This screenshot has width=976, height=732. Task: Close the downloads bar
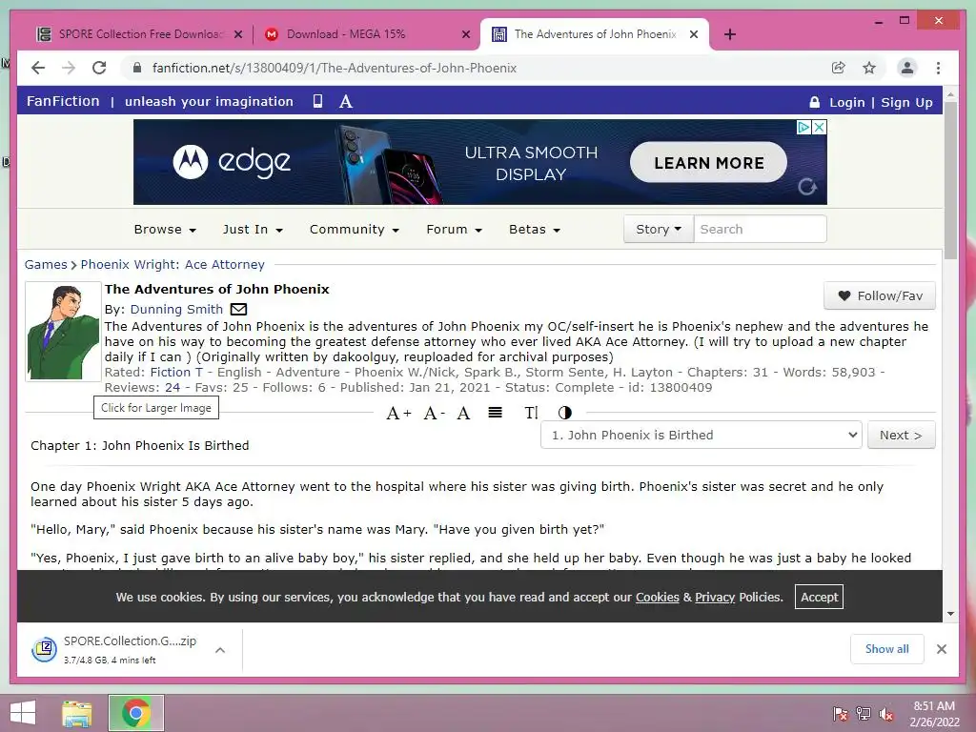(941, 649)
